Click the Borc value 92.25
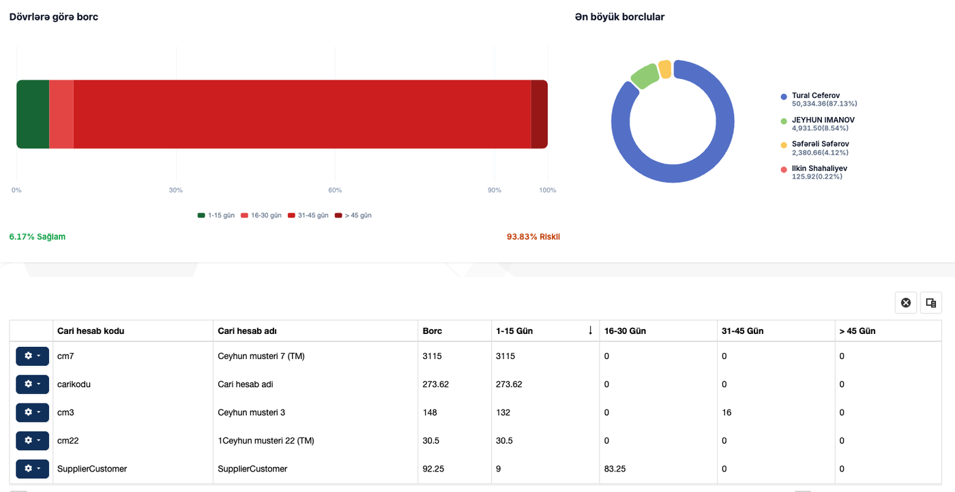Screen dimensions: 955x492 pyautogui.click(x=434, y=469)
